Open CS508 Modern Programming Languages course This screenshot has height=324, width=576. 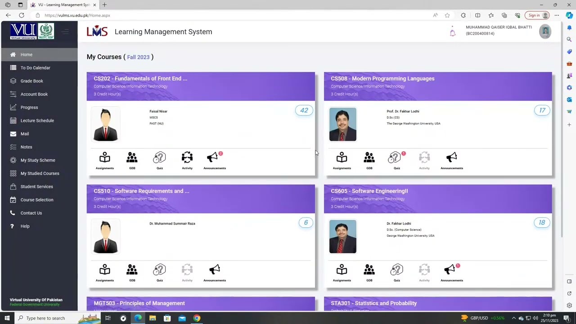(382, 78)
